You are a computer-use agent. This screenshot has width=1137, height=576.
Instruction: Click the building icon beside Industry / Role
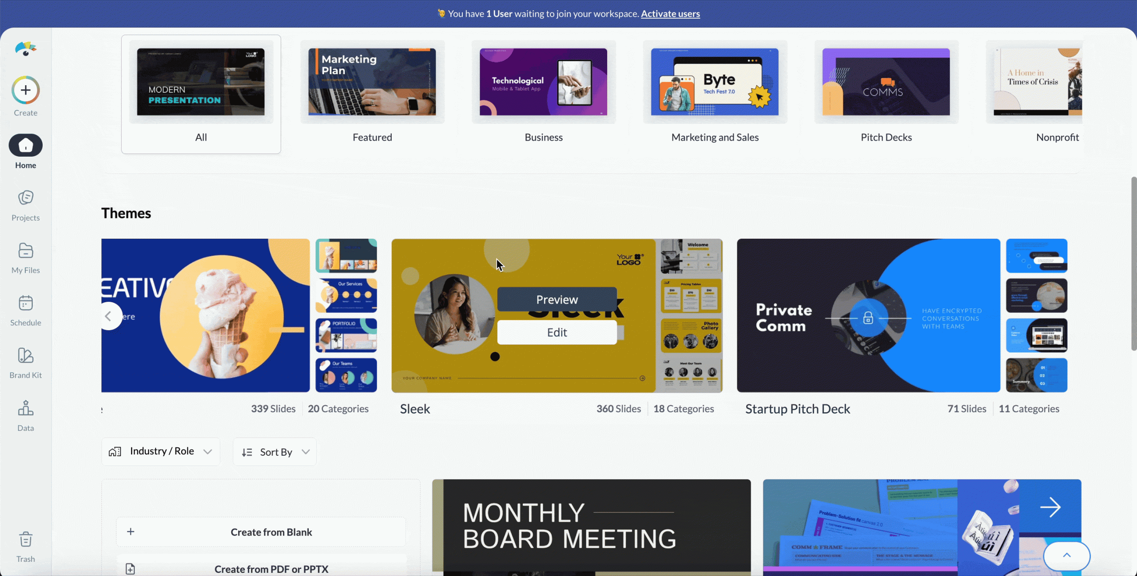click(x=115, y=451)
